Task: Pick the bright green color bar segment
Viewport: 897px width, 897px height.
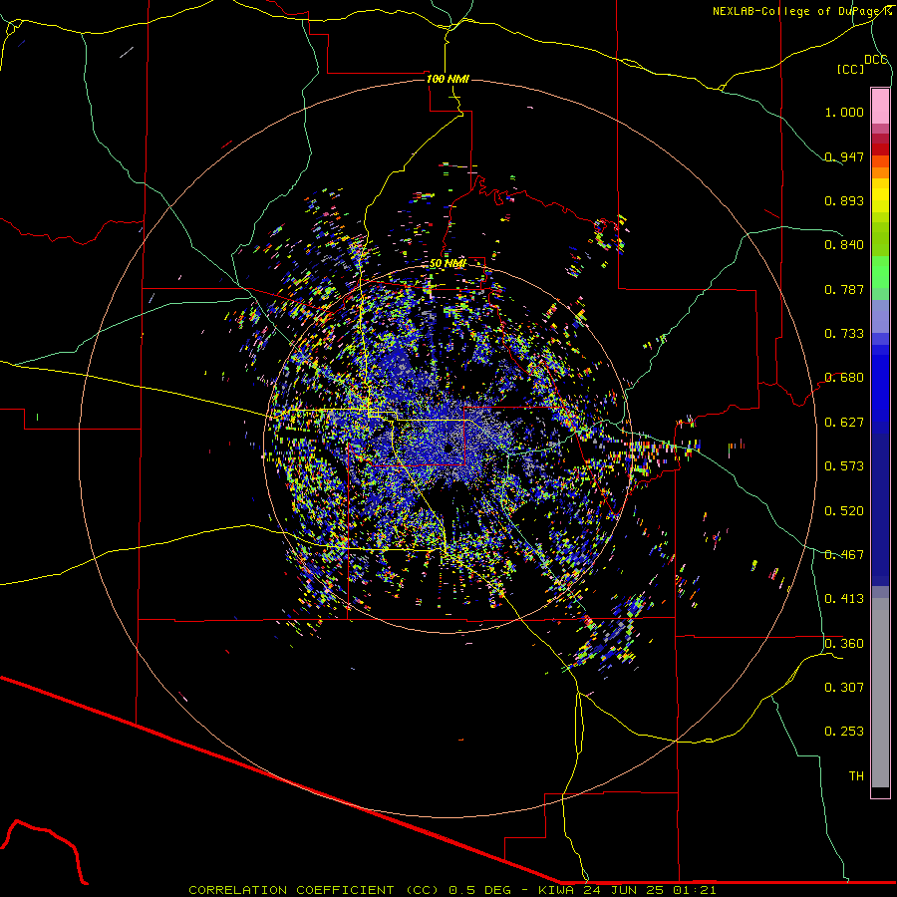Action: click(880, 272)
